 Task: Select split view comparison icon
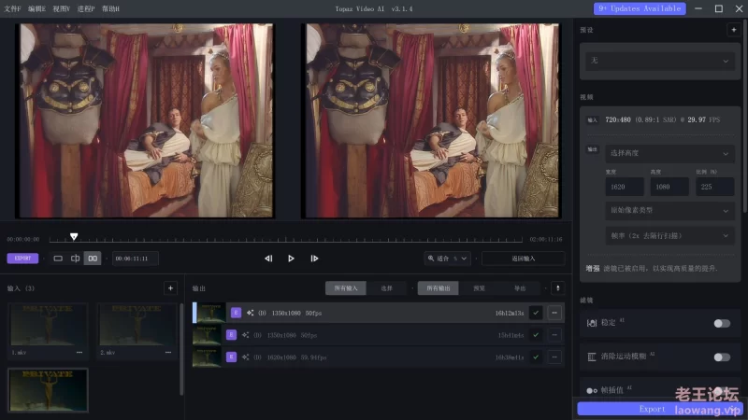pos(75,259)
